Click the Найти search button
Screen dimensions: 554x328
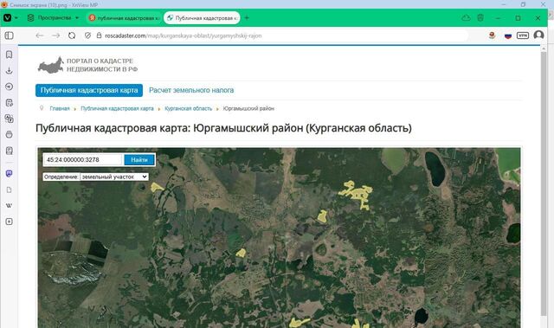pos(139,159)
